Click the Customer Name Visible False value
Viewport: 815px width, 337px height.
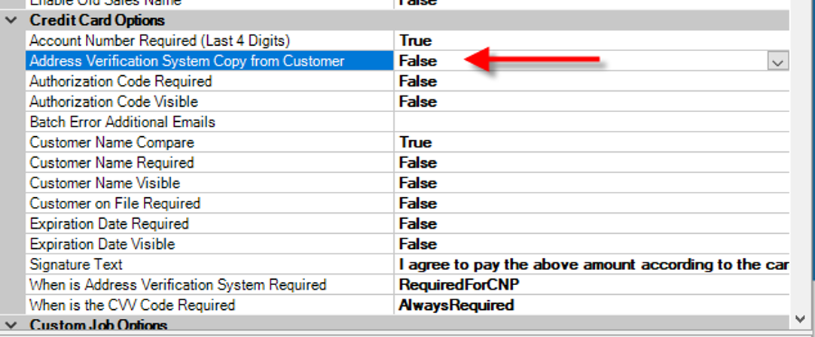click(x=418, y=183)
